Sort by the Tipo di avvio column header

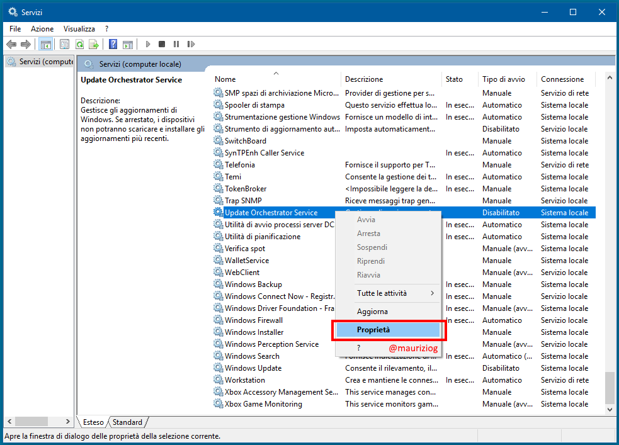click(508, 79)
